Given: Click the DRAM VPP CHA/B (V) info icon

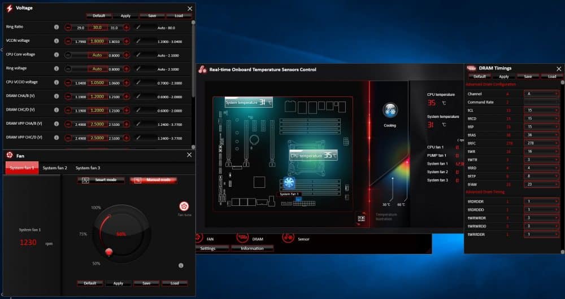Looking at the screenshot, I should (56, 124).
